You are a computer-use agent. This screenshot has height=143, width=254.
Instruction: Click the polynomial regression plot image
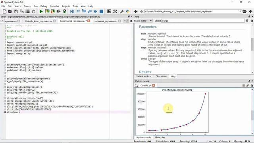click(172, 112)
